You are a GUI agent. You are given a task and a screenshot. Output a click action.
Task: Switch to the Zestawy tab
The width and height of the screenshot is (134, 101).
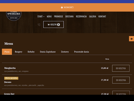pos(65,52)
